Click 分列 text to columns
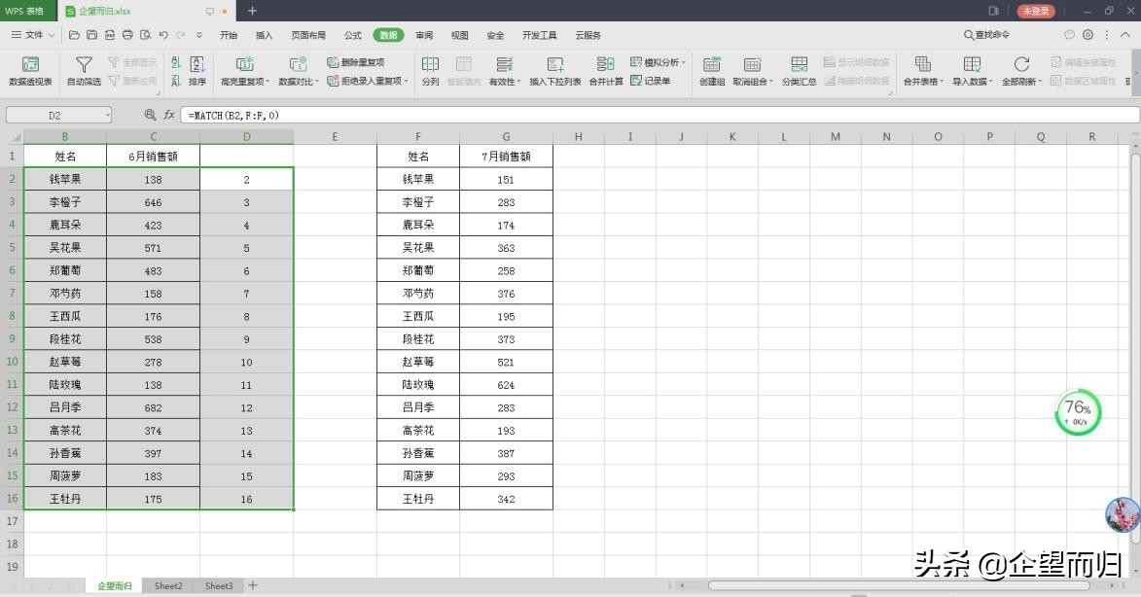 [x=430, y=71]
